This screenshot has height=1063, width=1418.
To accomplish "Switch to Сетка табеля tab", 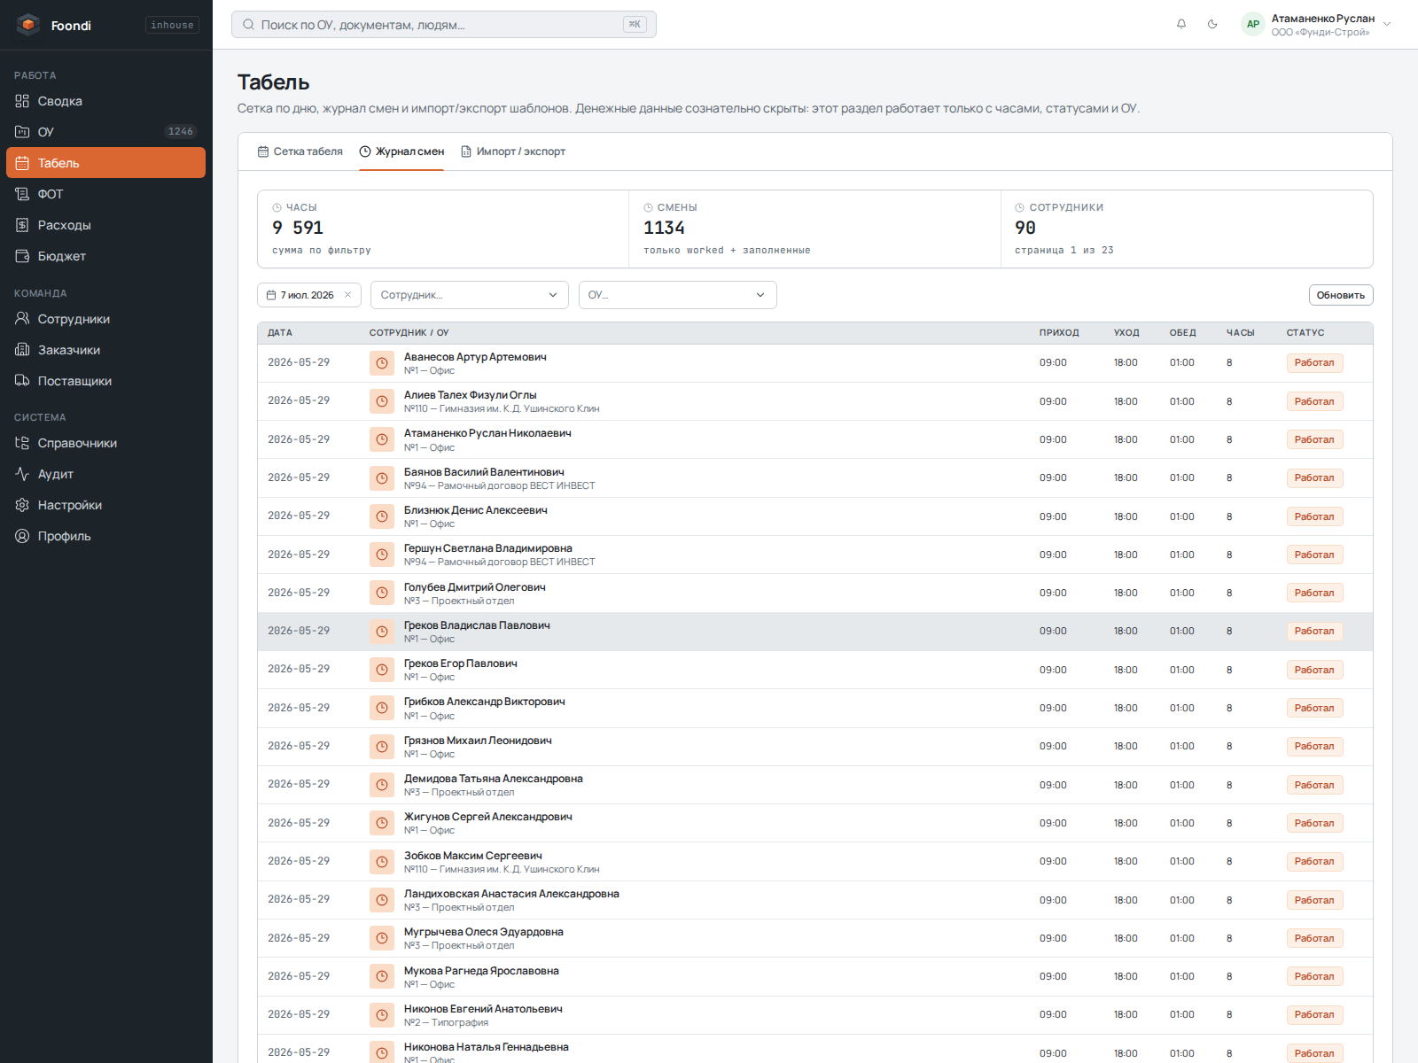I will 300,151.
